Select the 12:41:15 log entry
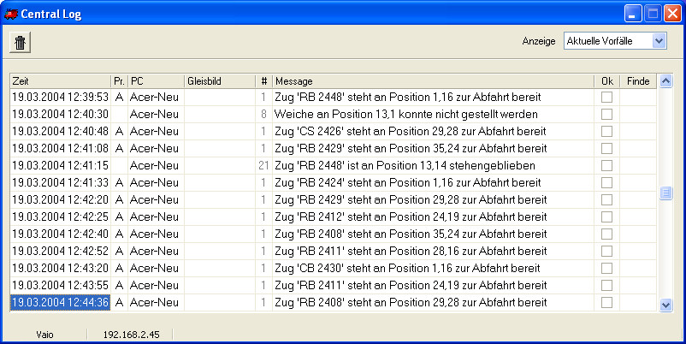The width and height of the screenshot is (686, 344). click(x=333, y=165)
